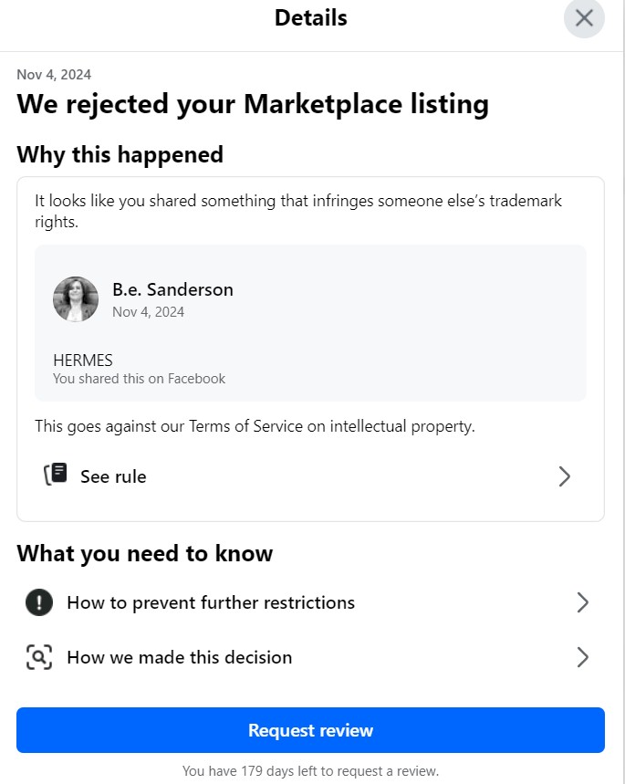Click the B.e. Sanderson name link

(x=173, y=289)
